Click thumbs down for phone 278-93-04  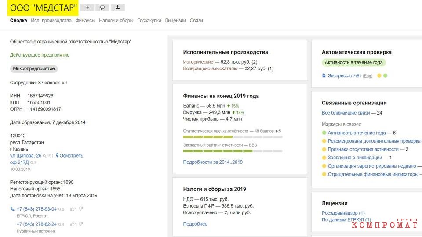click(81, 209)
